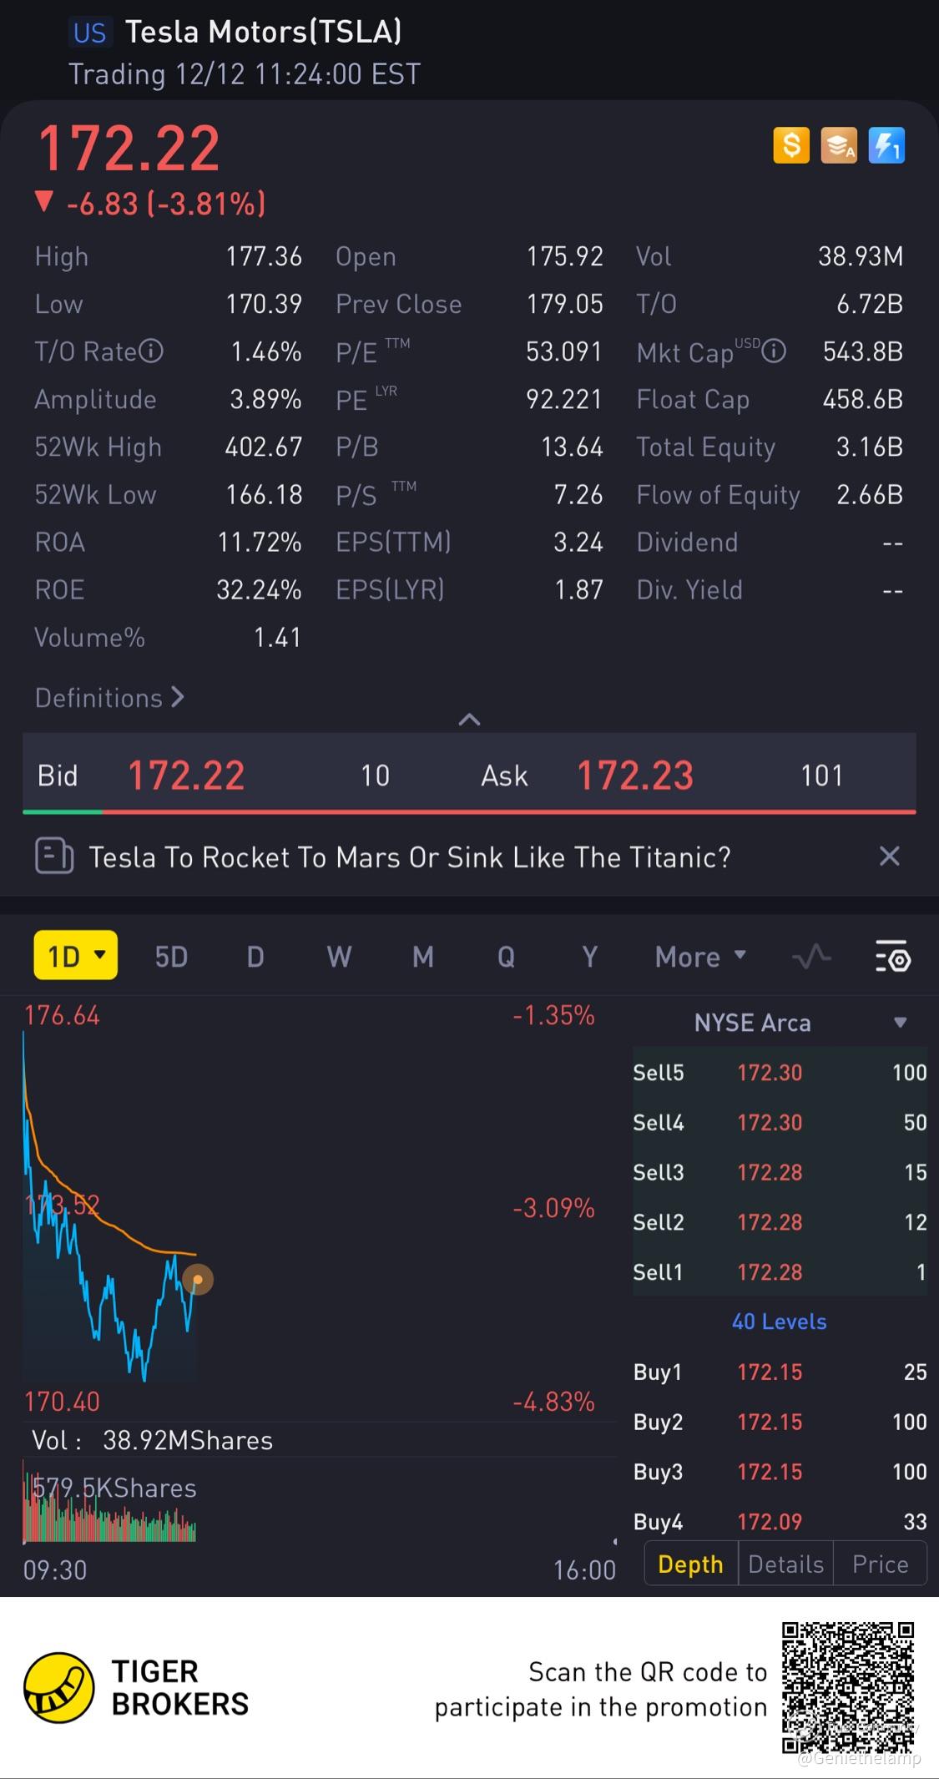This screenshot has width=939, height=1779.
Task: Tap the 40 Levels link
Action: [x=780, y=1322]
